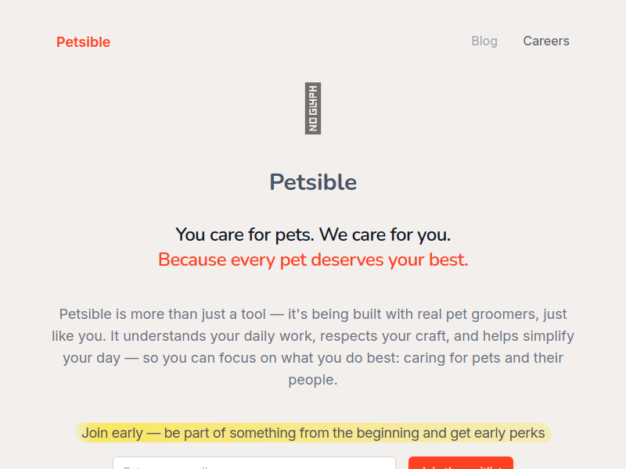
Task: Click the word 'people.' ending the paragraph
Action: (313, 380)
